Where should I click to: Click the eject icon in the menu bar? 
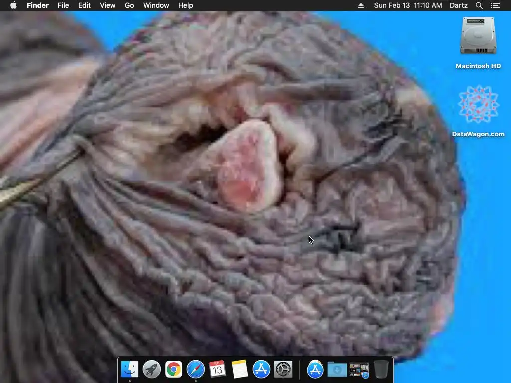(361, 5)
